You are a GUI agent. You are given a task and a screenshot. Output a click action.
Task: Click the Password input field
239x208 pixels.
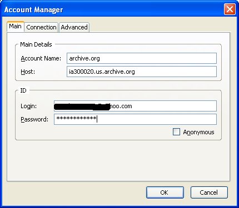(x=135, y=119)
